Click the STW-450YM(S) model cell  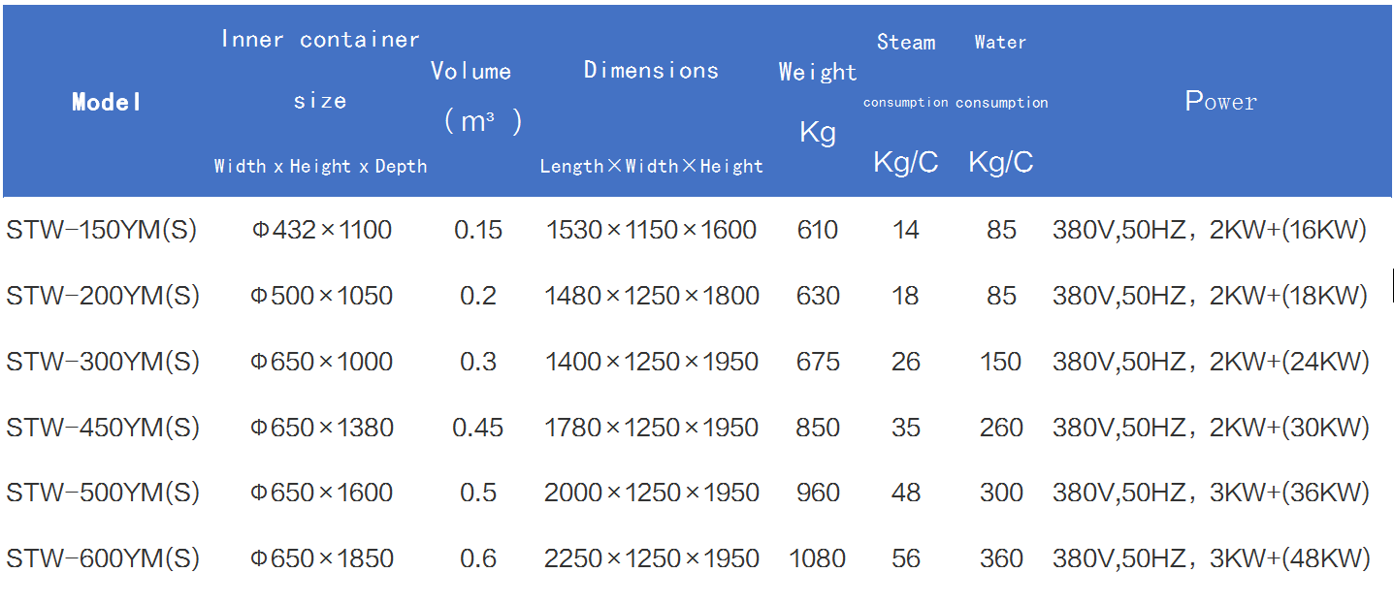[x=103, y=428]
